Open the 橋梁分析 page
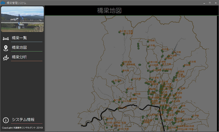The image size is (219, 132). pyautogui.click(x=19, y=57)
